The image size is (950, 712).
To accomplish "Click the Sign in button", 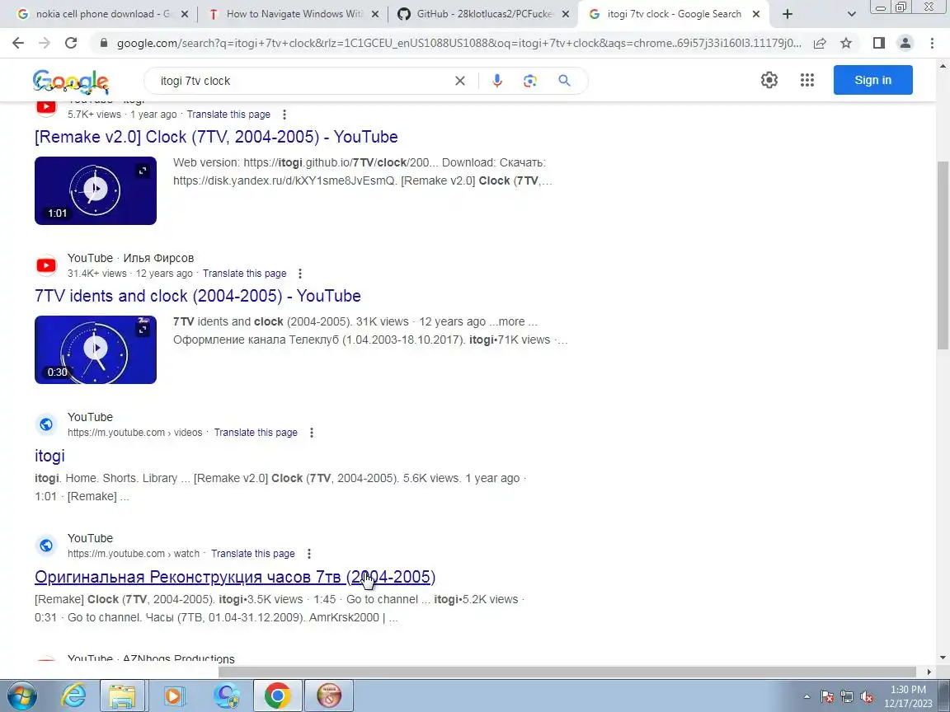I will tap(873, 80).
